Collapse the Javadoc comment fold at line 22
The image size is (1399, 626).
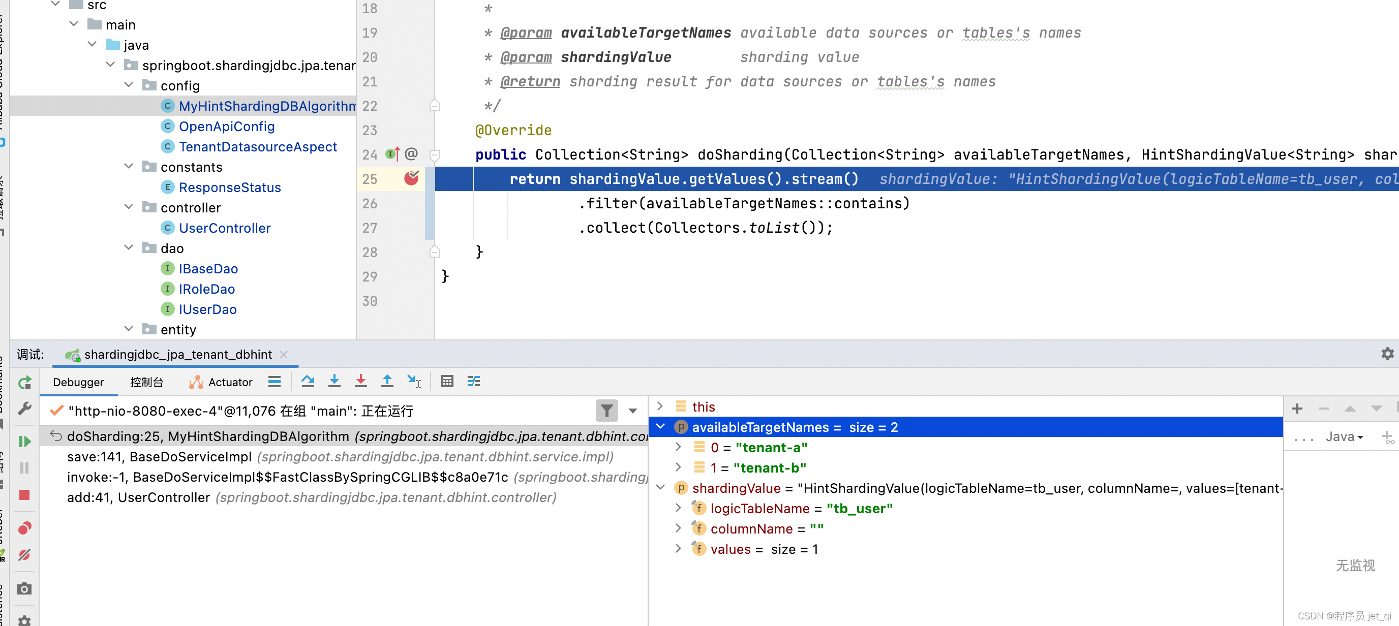tap(434, 105)
